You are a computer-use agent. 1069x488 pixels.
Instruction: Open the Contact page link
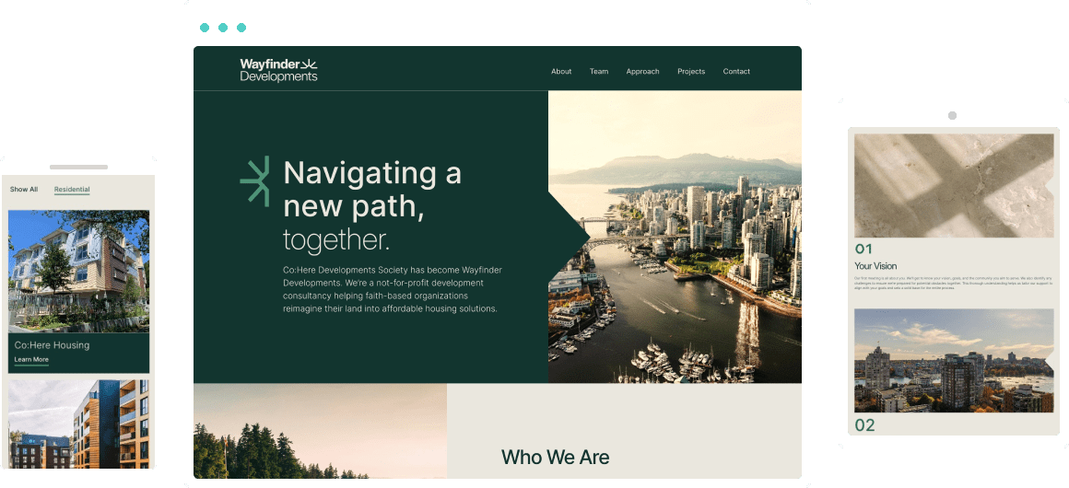[x=736, y=72]
